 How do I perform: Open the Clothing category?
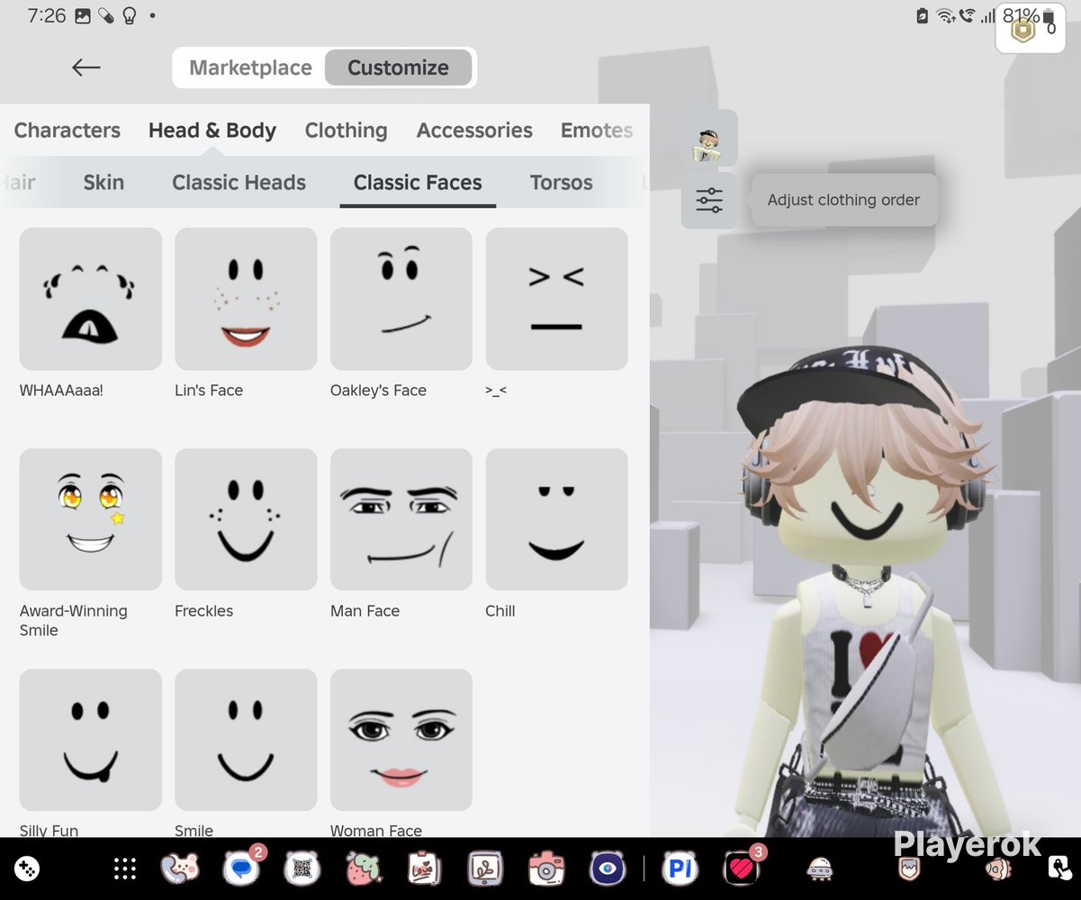347,130
